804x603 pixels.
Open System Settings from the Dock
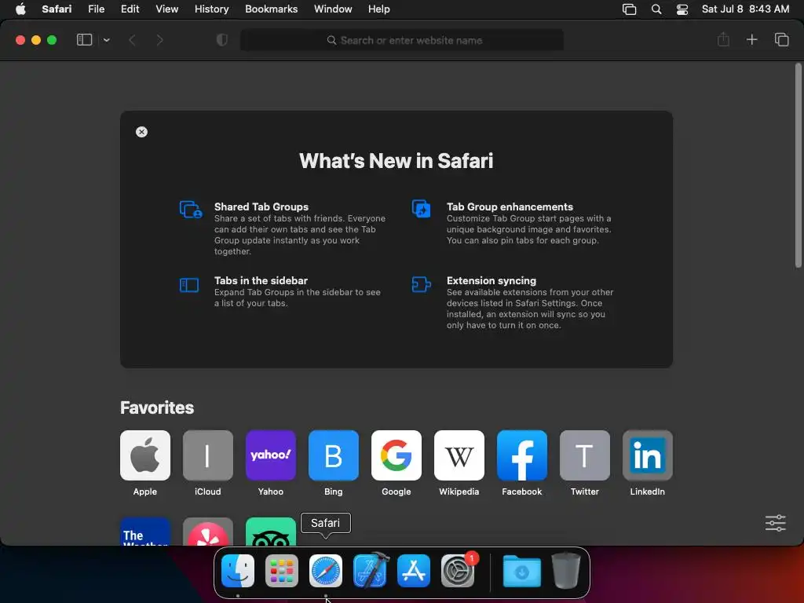(x=458, y=571)
